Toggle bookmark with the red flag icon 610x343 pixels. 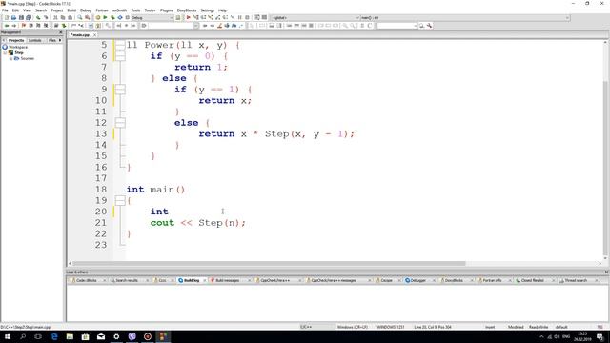coord(23,26)
